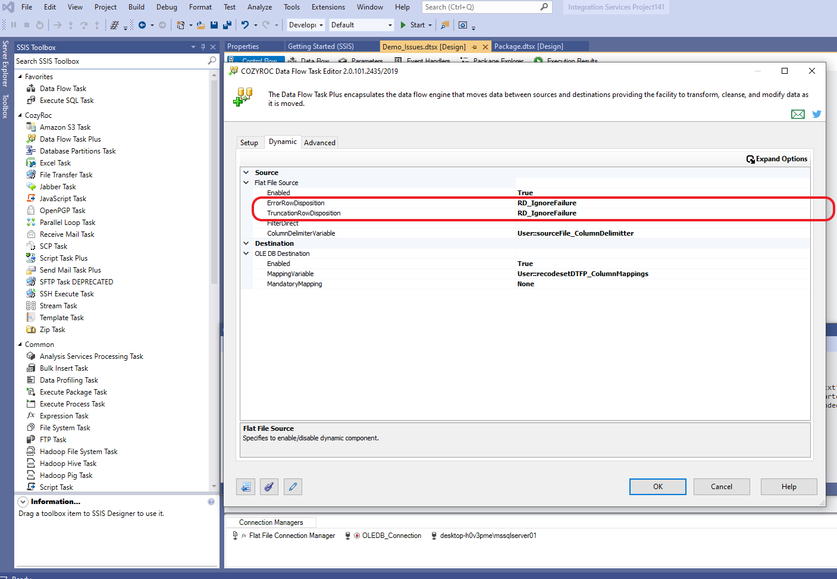Click the Start debugging button

412,25
